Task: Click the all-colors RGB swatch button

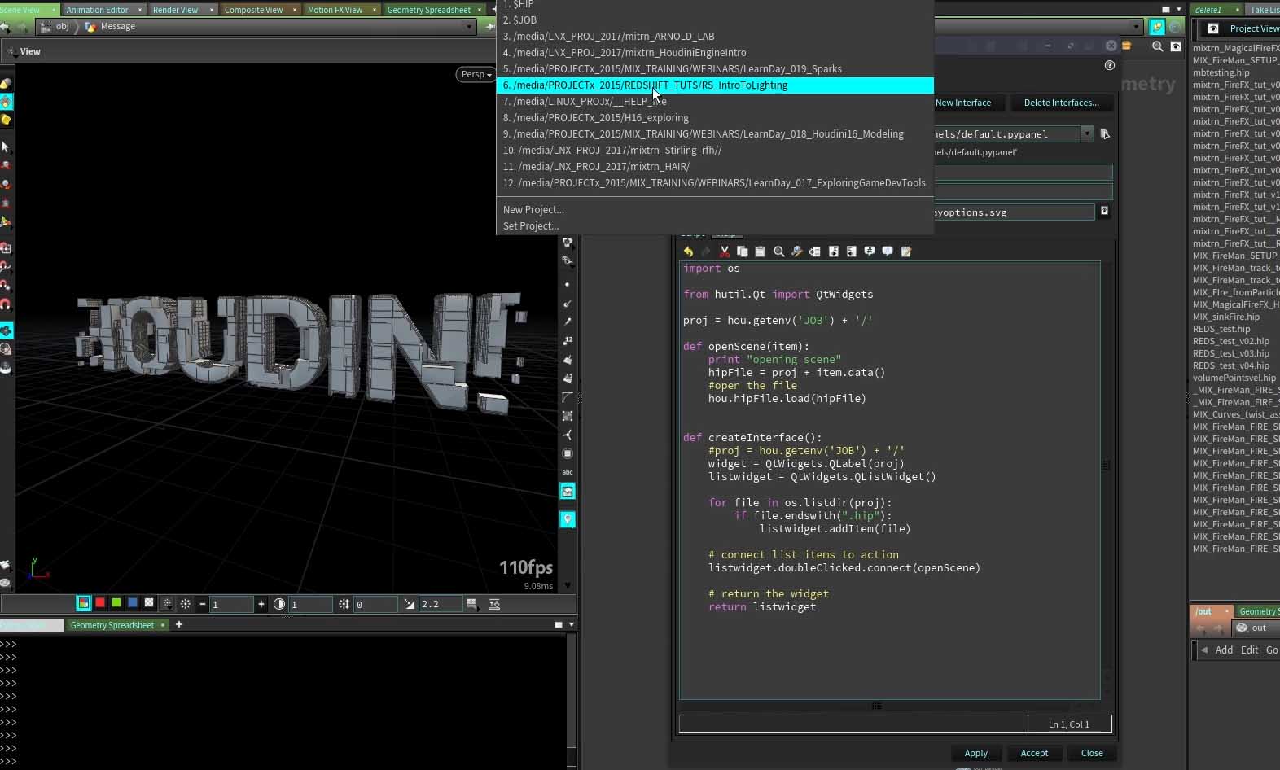Action: (x=83, y=603)
